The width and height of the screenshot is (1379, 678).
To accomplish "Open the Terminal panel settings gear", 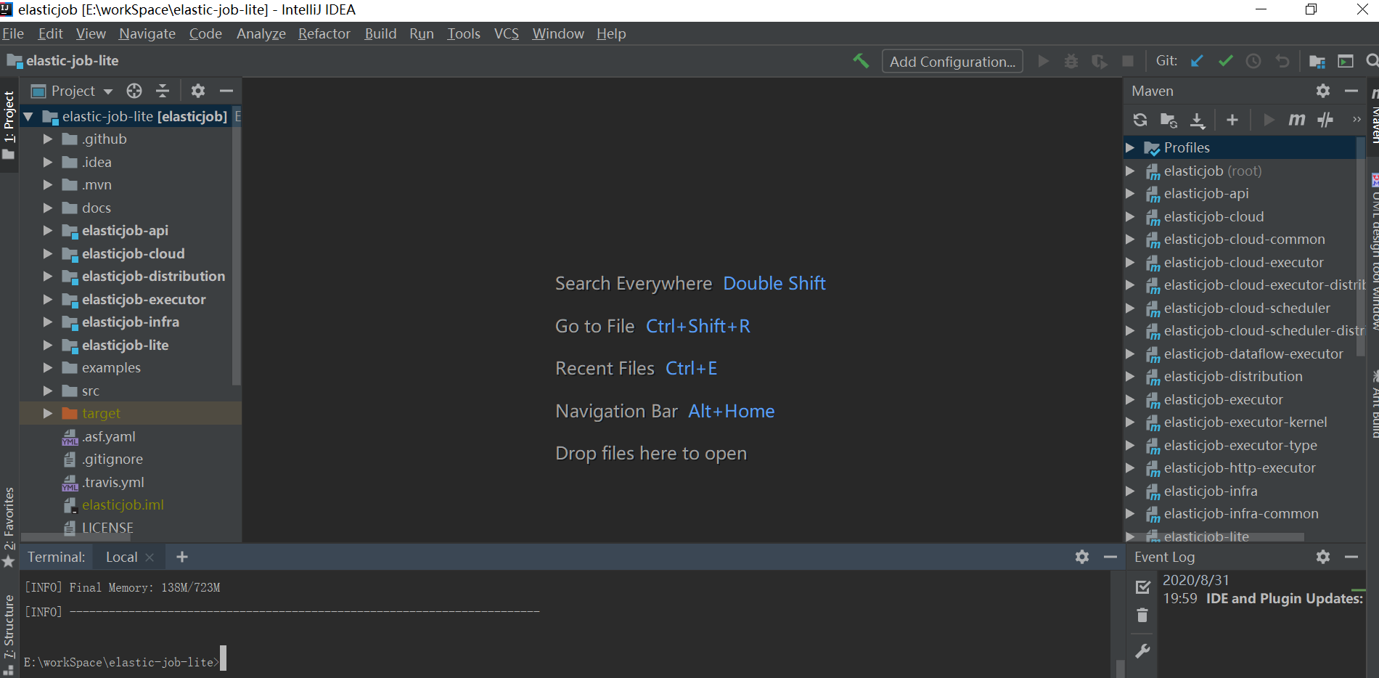I will (1082, 557).
